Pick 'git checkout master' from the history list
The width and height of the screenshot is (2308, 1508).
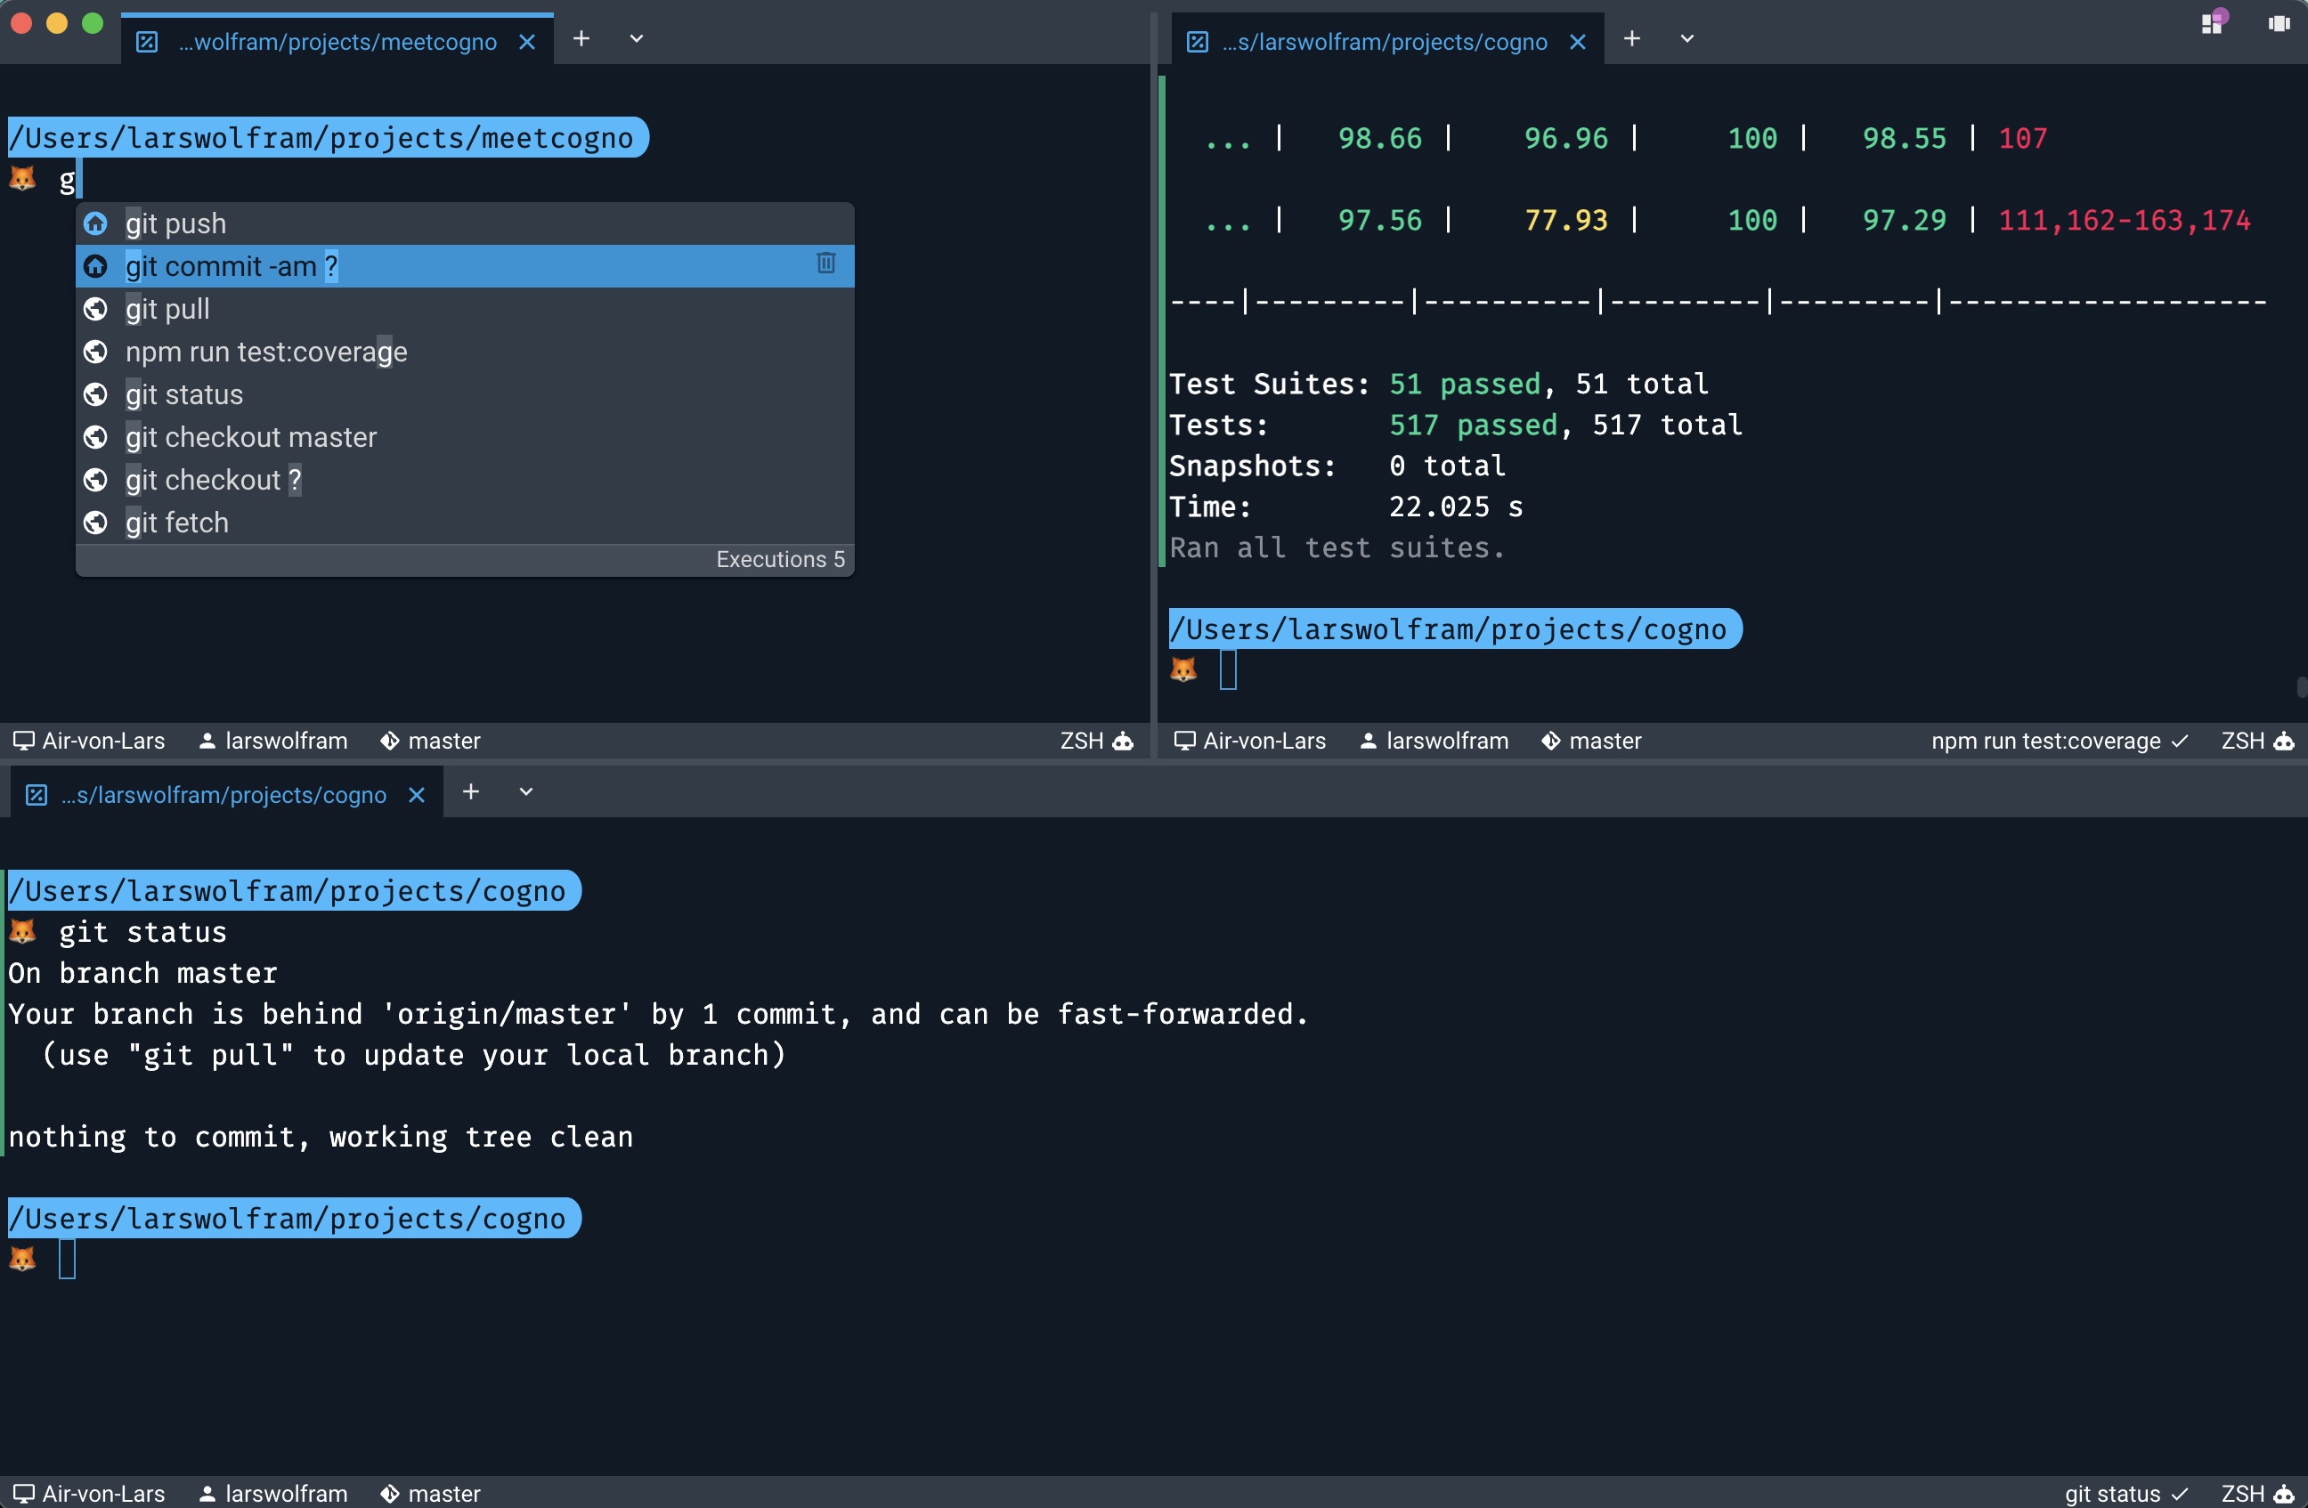(x=250, y=437)
